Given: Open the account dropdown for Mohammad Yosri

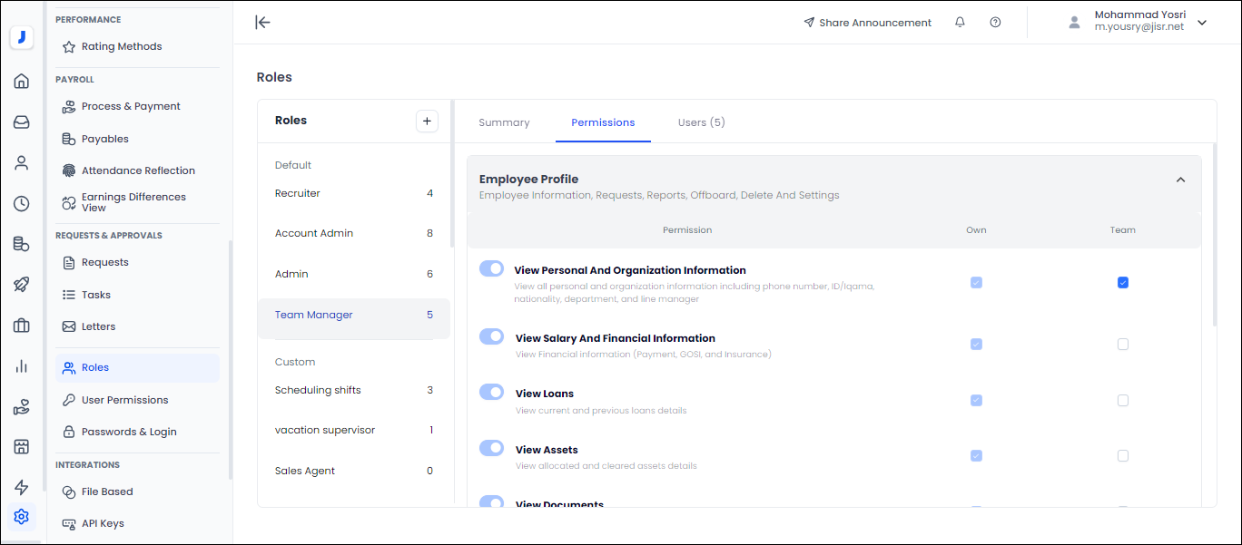Looking at the screenshot, I should click(x=1202, y=22).
